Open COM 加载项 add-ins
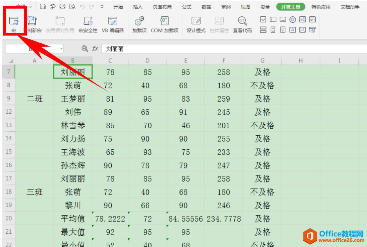The height and width of the screenshot is (247, 367). pyautogui.click(x=165, y=24)
